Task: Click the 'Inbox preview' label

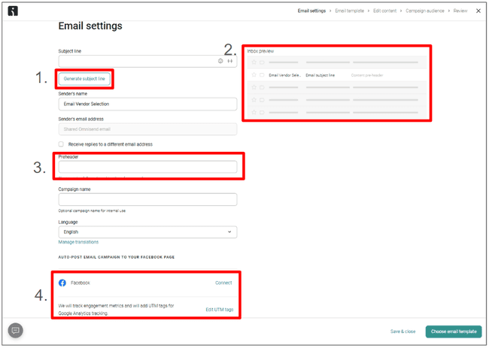Action: 260,51
